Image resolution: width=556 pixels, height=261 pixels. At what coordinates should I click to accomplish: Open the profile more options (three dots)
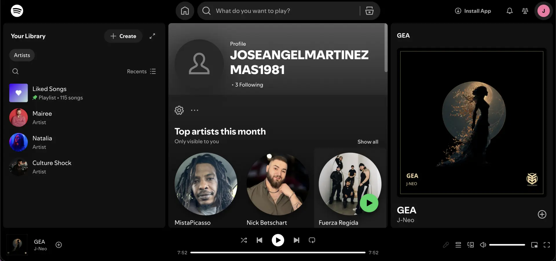pyautogui.click(x=195, y=110)
